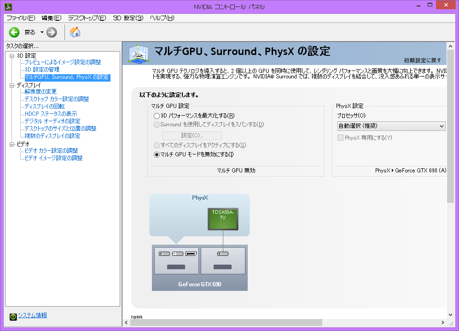The image size is (459, 331).
Task: Open HDCP ステータスの表示 task
Action: coord(51,113)
